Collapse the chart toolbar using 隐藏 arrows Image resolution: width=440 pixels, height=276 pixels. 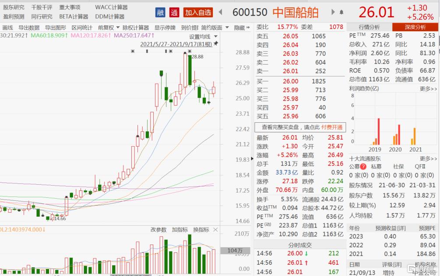244,27
